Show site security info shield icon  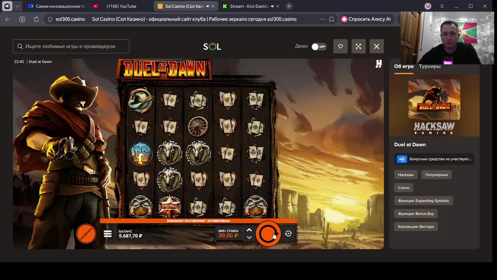click(x=50, y=19)
